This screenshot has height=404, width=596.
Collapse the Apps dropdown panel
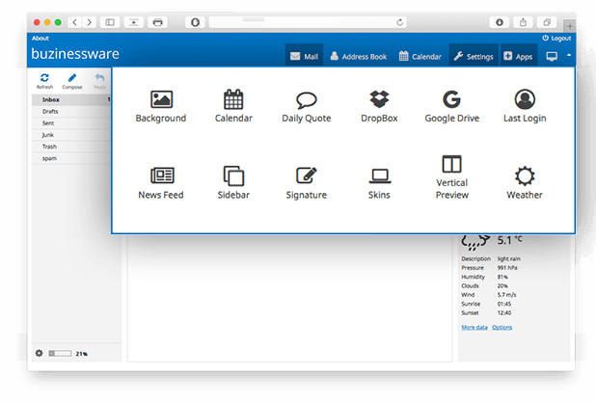pos(518,57)
